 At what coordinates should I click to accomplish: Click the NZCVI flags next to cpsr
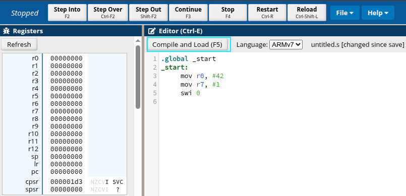click(99, 182)
